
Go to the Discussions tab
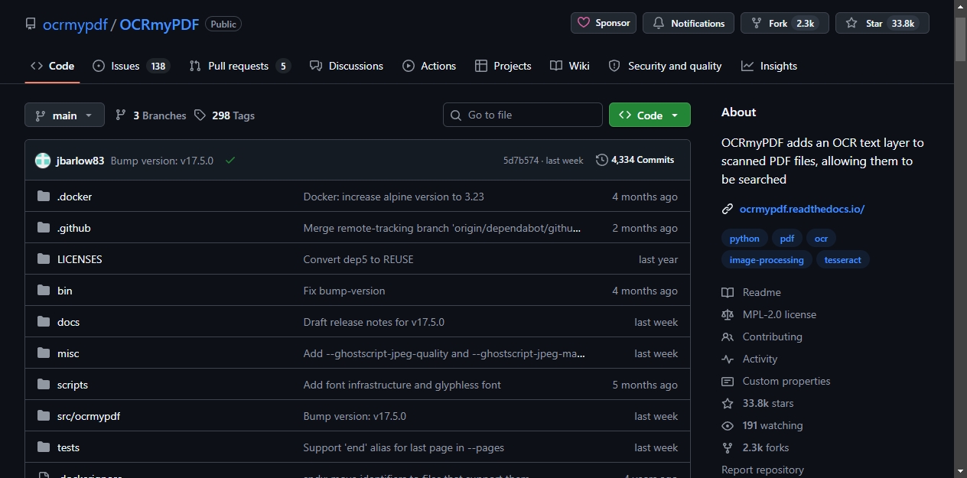(x=347, y=66)
